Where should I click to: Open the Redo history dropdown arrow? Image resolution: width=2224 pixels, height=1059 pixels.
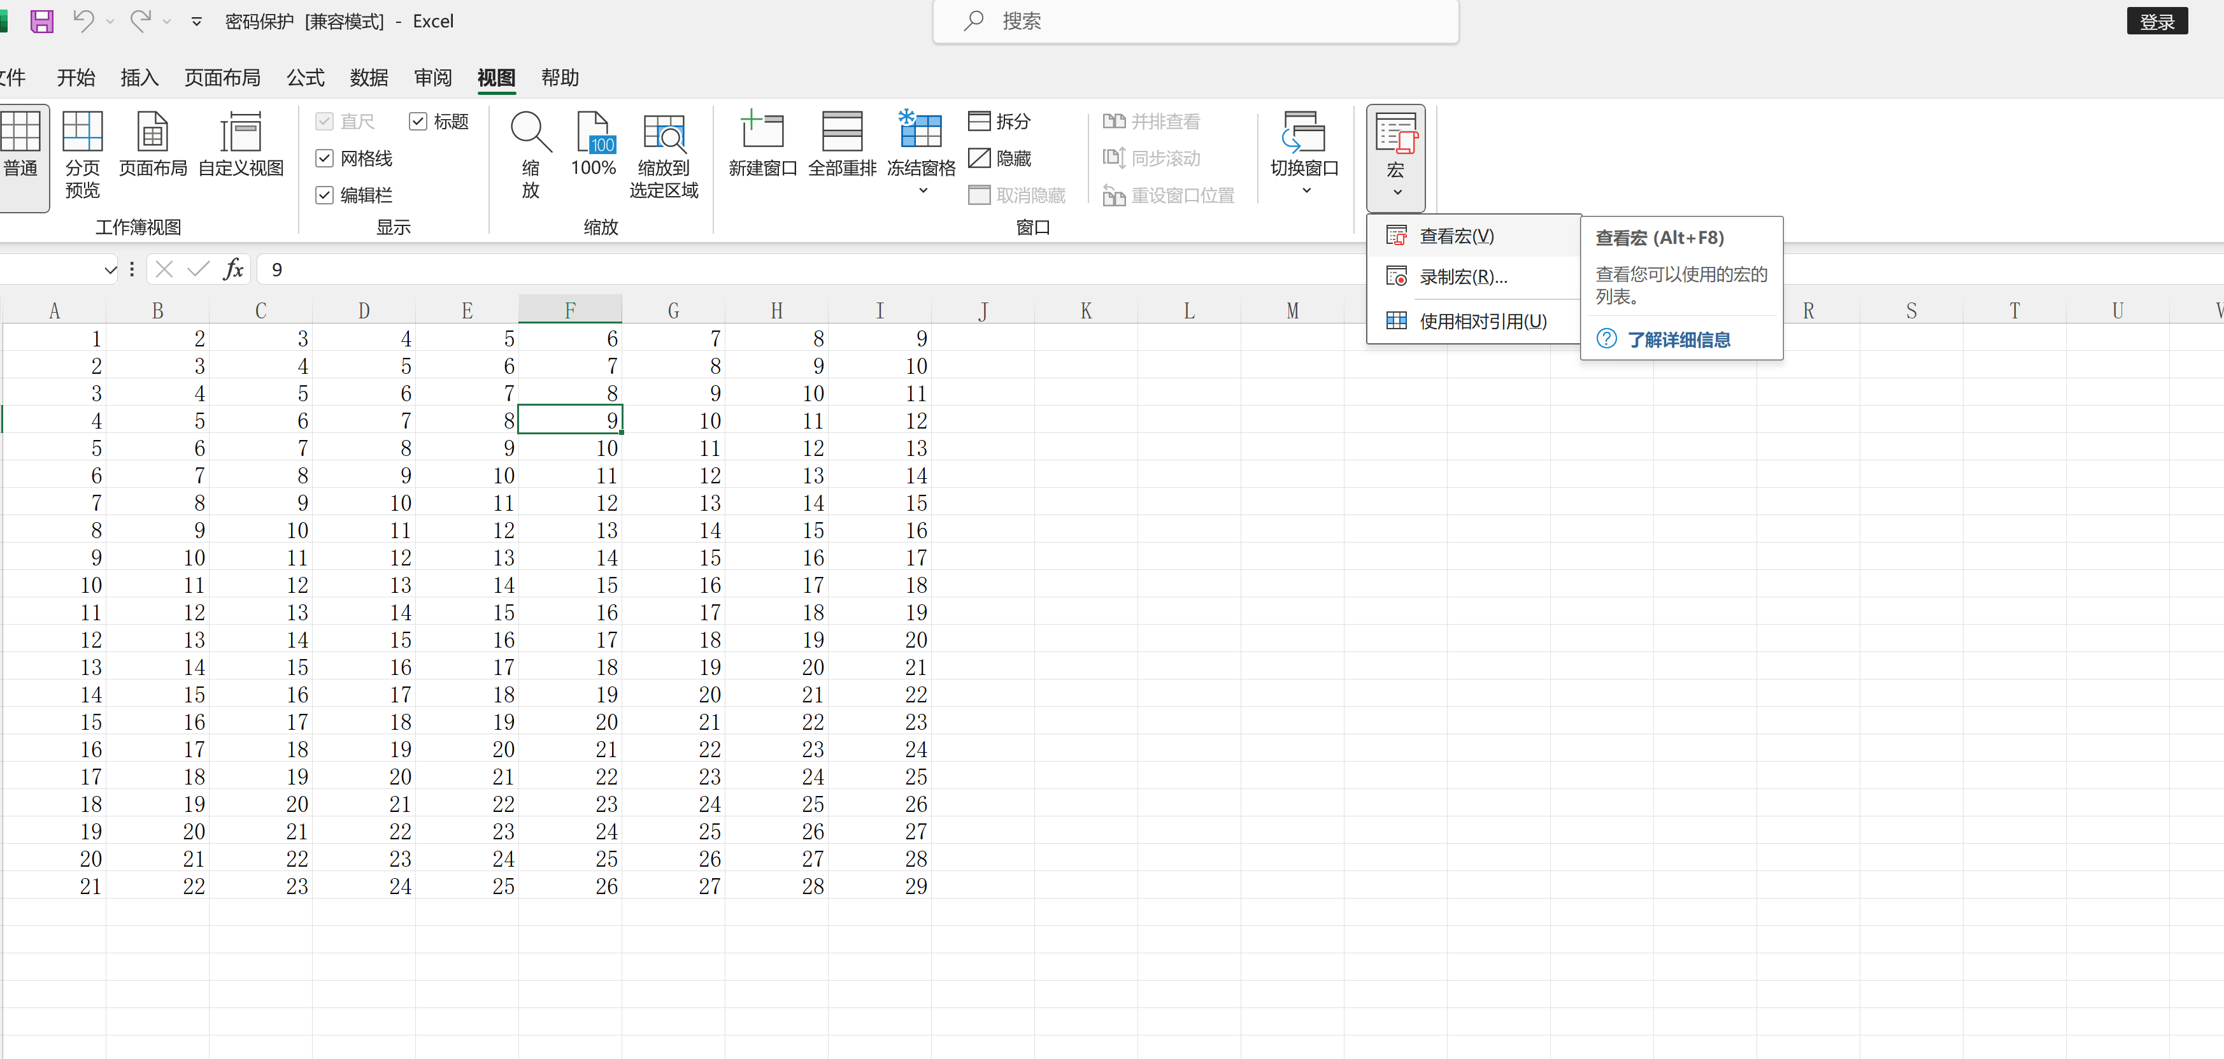point(167,22)
